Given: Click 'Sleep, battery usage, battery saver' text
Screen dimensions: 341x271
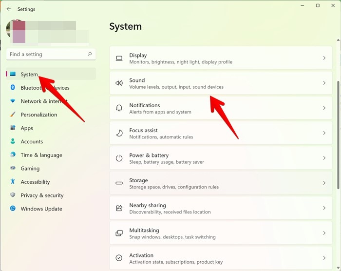Looking at the screenshot, I should pyautogui.click(x=167, y=162).
